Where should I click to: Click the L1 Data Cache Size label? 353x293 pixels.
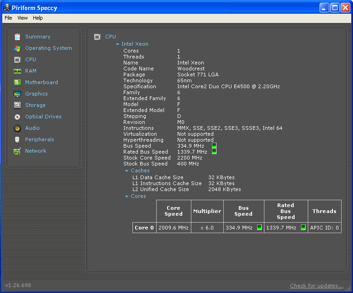pyautogui.click(x=158, y=178)
